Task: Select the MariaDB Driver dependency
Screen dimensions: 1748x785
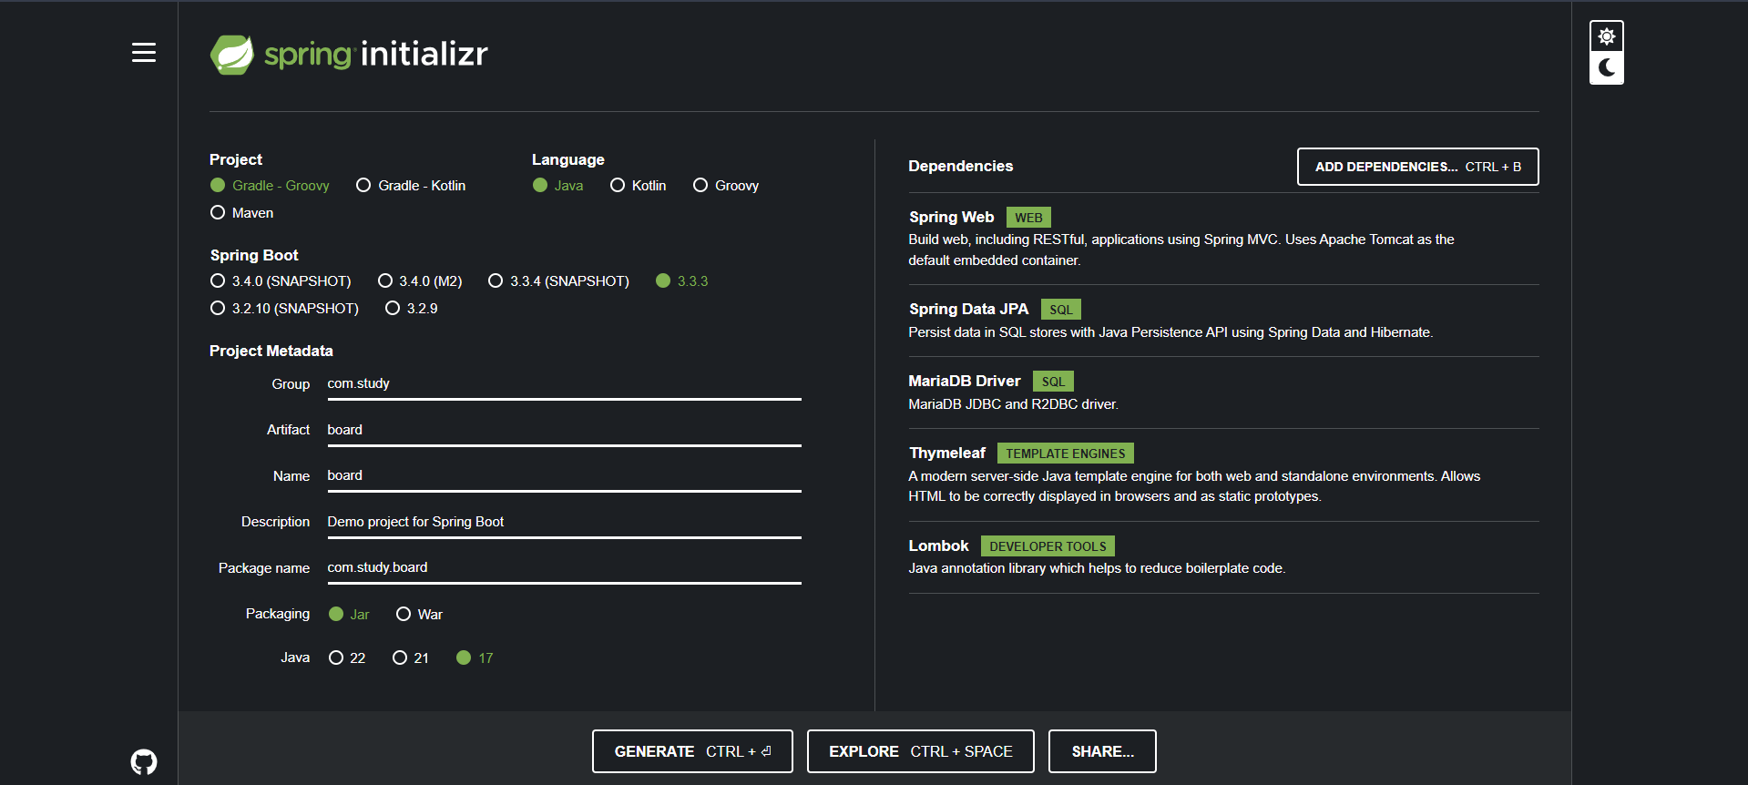Action: click(x=1223, y=392)
